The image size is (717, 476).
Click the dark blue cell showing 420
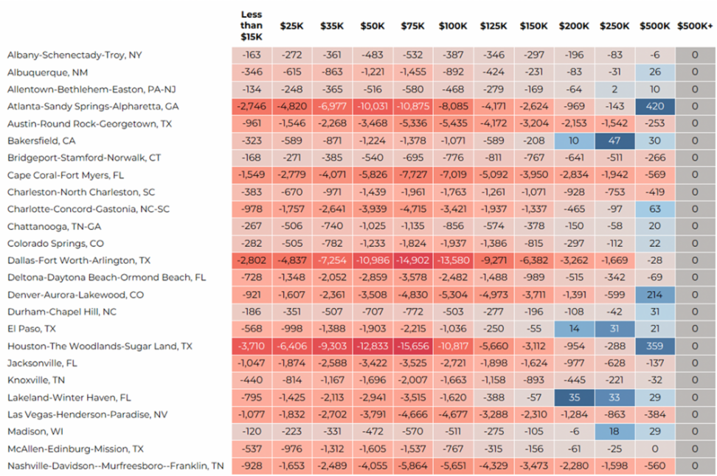click(x=654, y=106)
